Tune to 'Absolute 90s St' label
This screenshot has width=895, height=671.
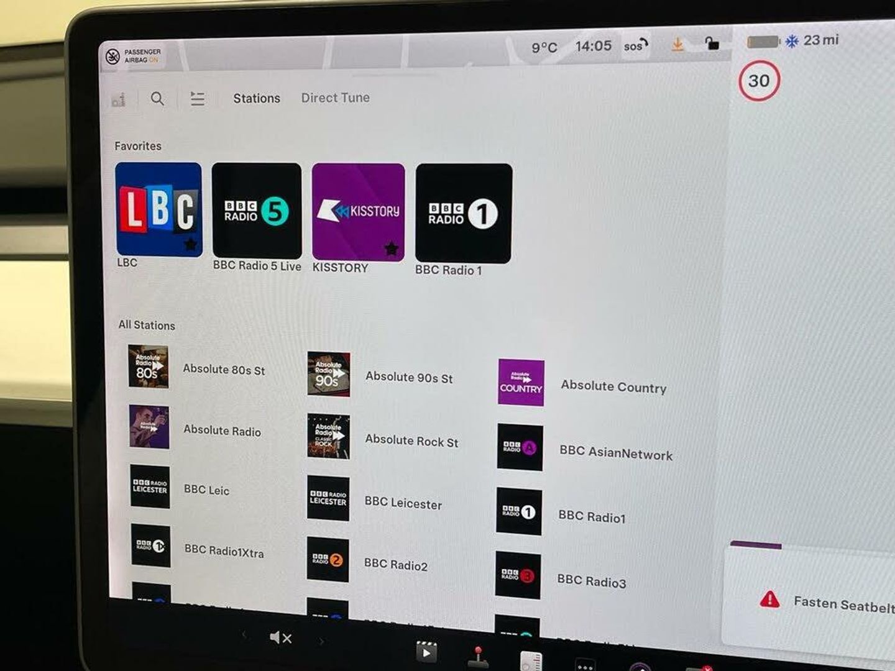pyautogui.click(x=409, y=377)
